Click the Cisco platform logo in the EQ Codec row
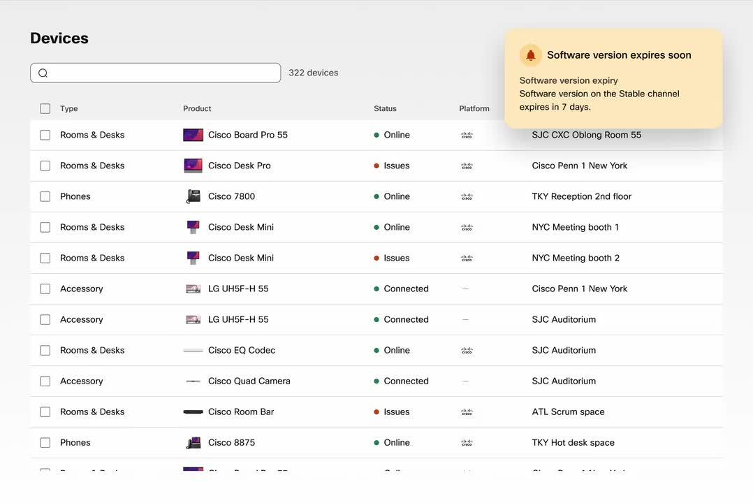 coord(467,350)
